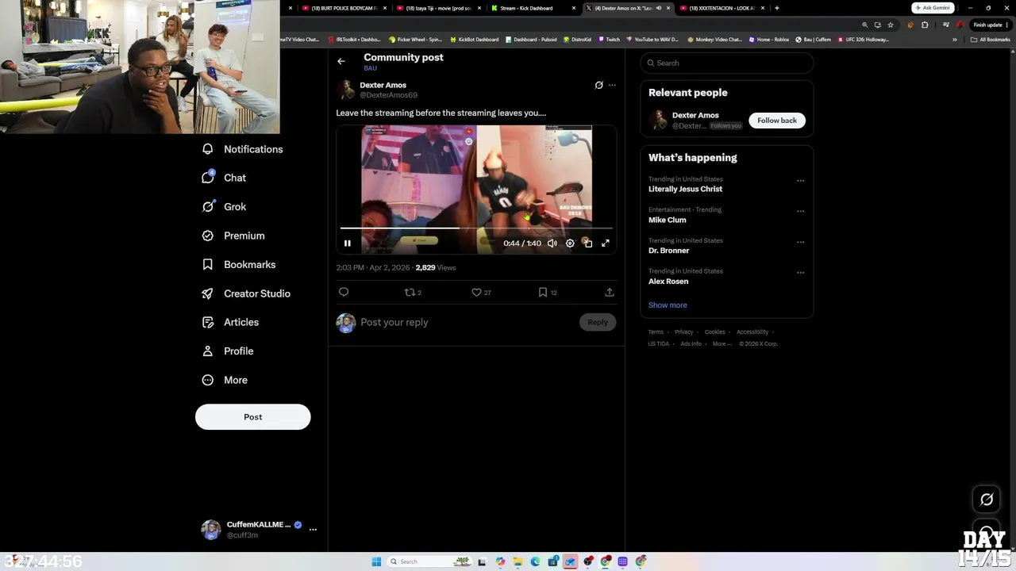Image resolution: width=1016 pixels, height=571 pixels.
Task: Launch Microsoft Edge from the taskbar
Action: (x=535, y=561)
